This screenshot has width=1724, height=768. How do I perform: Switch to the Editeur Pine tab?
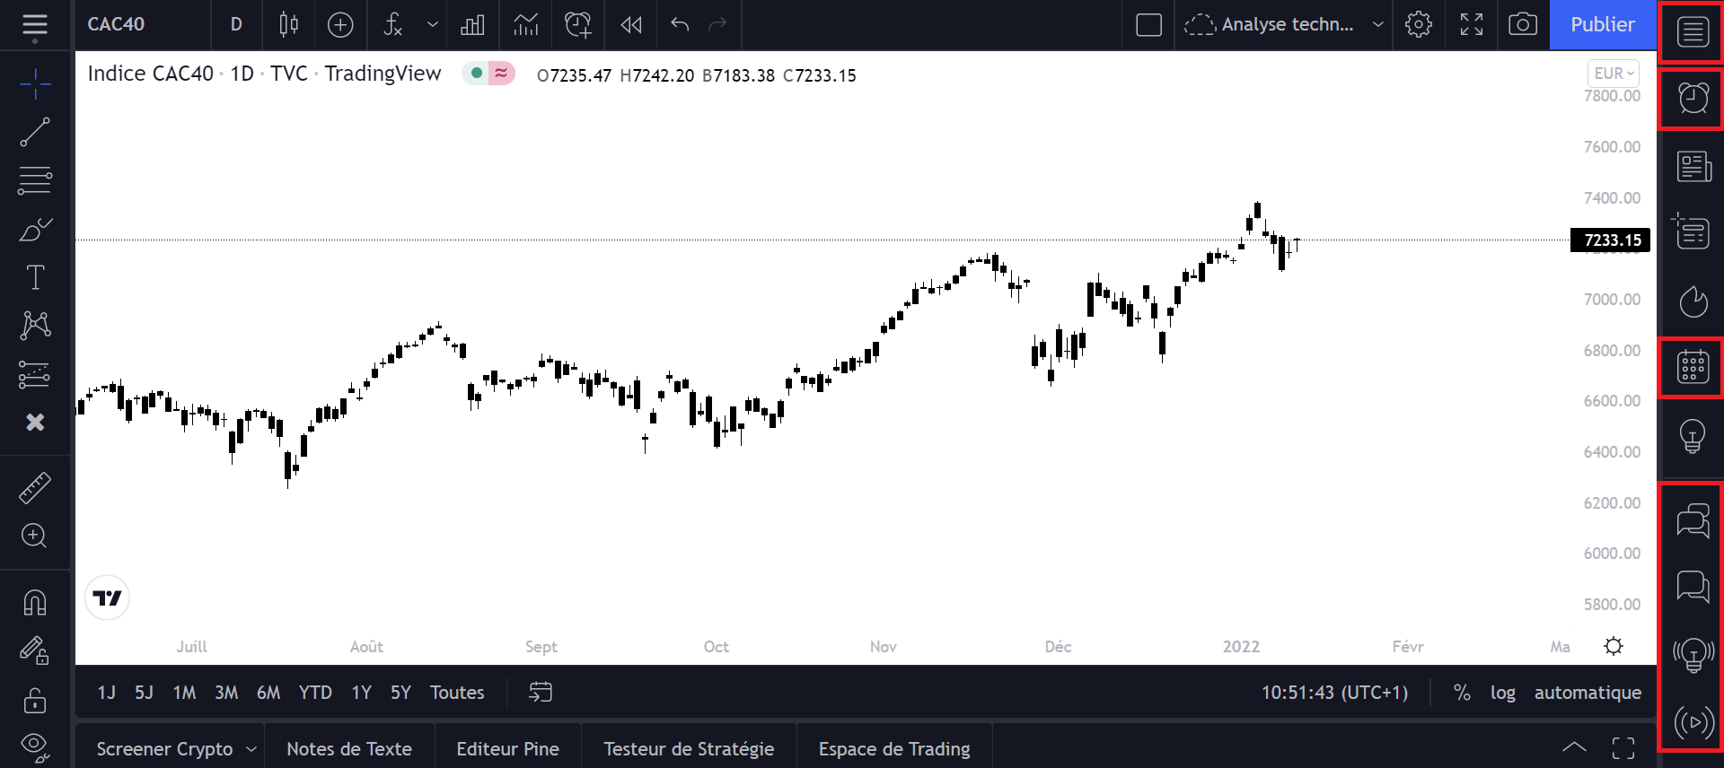coord(507,749)
